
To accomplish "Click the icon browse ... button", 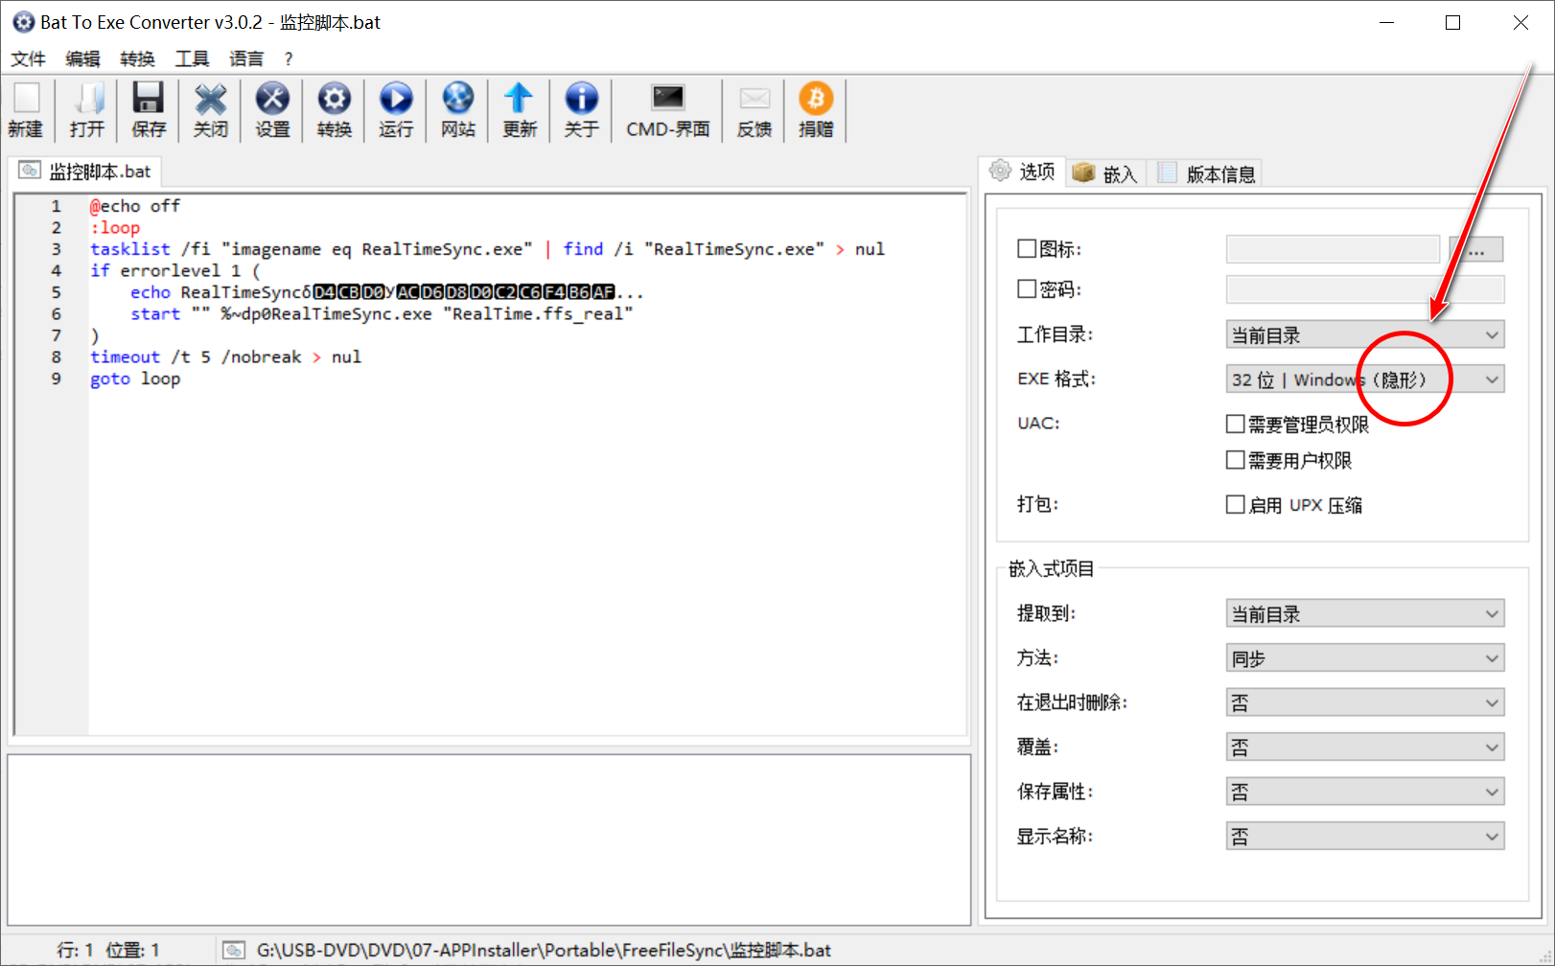I will [1476, 248].
